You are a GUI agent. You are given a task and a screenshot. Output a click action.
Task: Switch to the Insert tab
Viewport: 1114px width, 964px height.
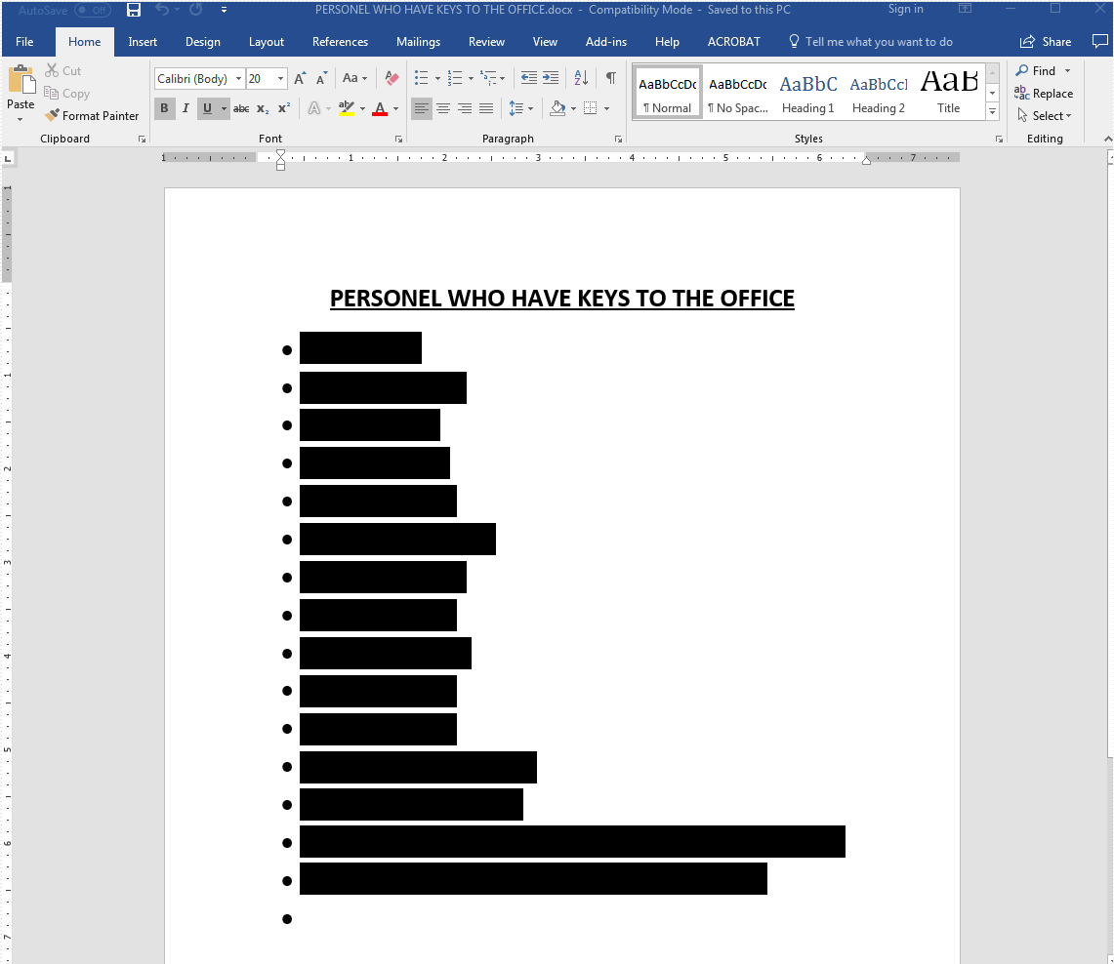(143, 42)
